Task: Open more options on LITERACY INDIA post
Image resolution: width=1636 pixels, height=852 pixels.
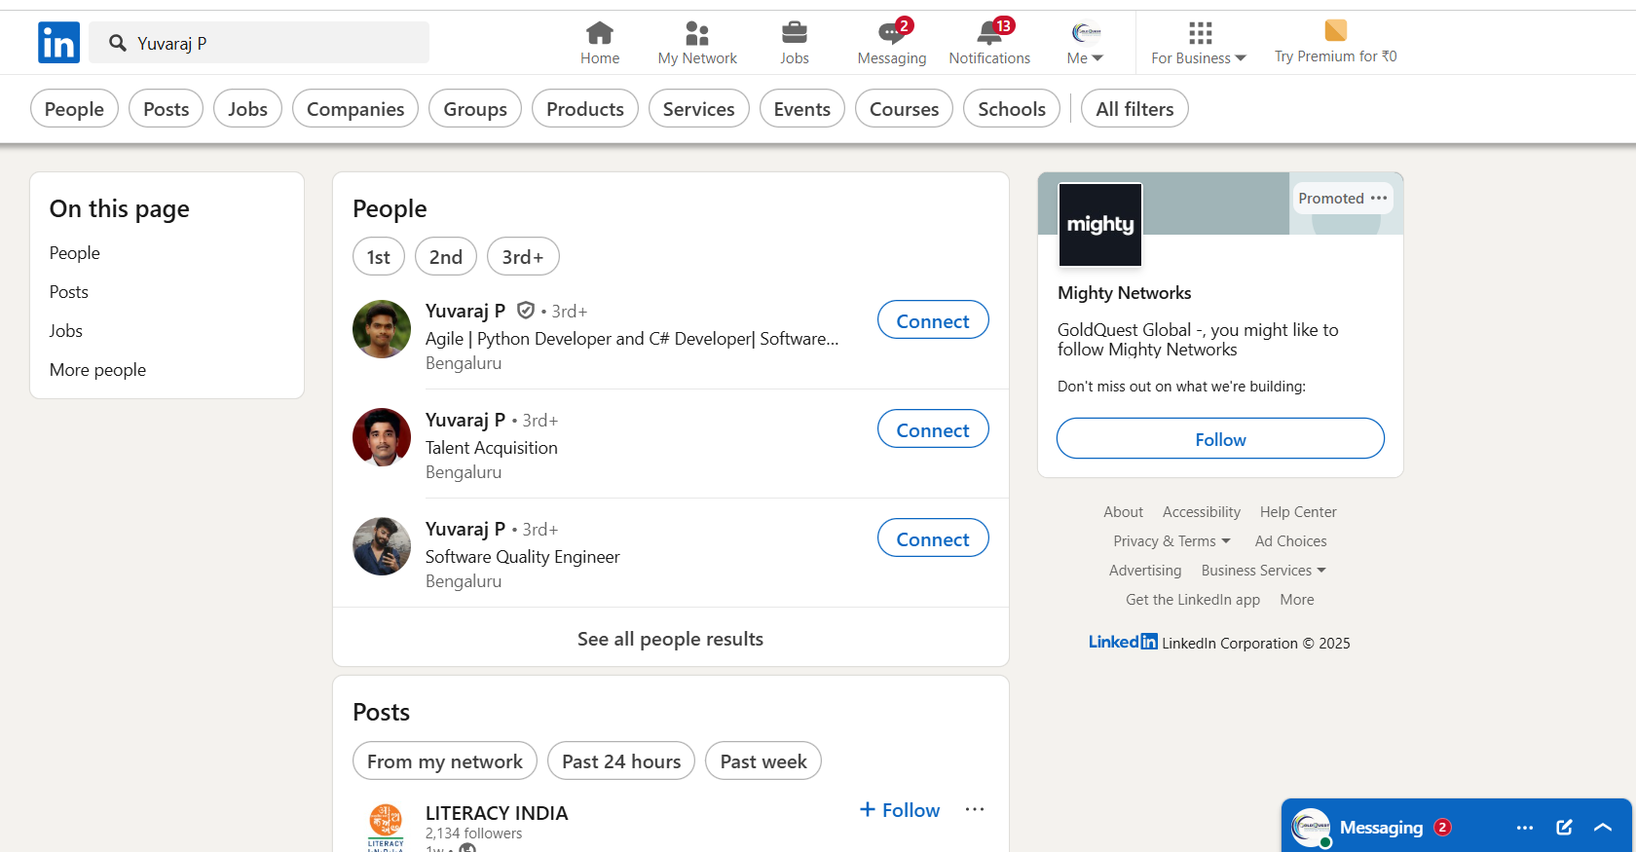Action: point(975,809)
